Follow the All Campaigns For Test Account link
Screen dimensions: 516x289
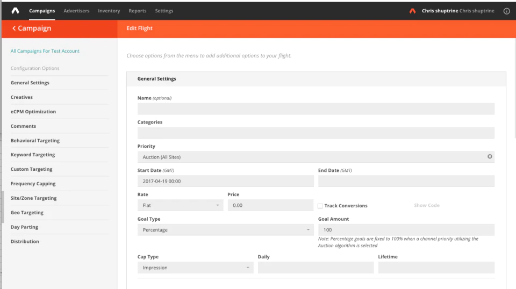(x=45, y=51)
